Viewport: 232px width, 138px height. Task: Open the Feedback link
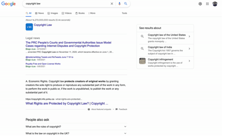pos(123,109)
